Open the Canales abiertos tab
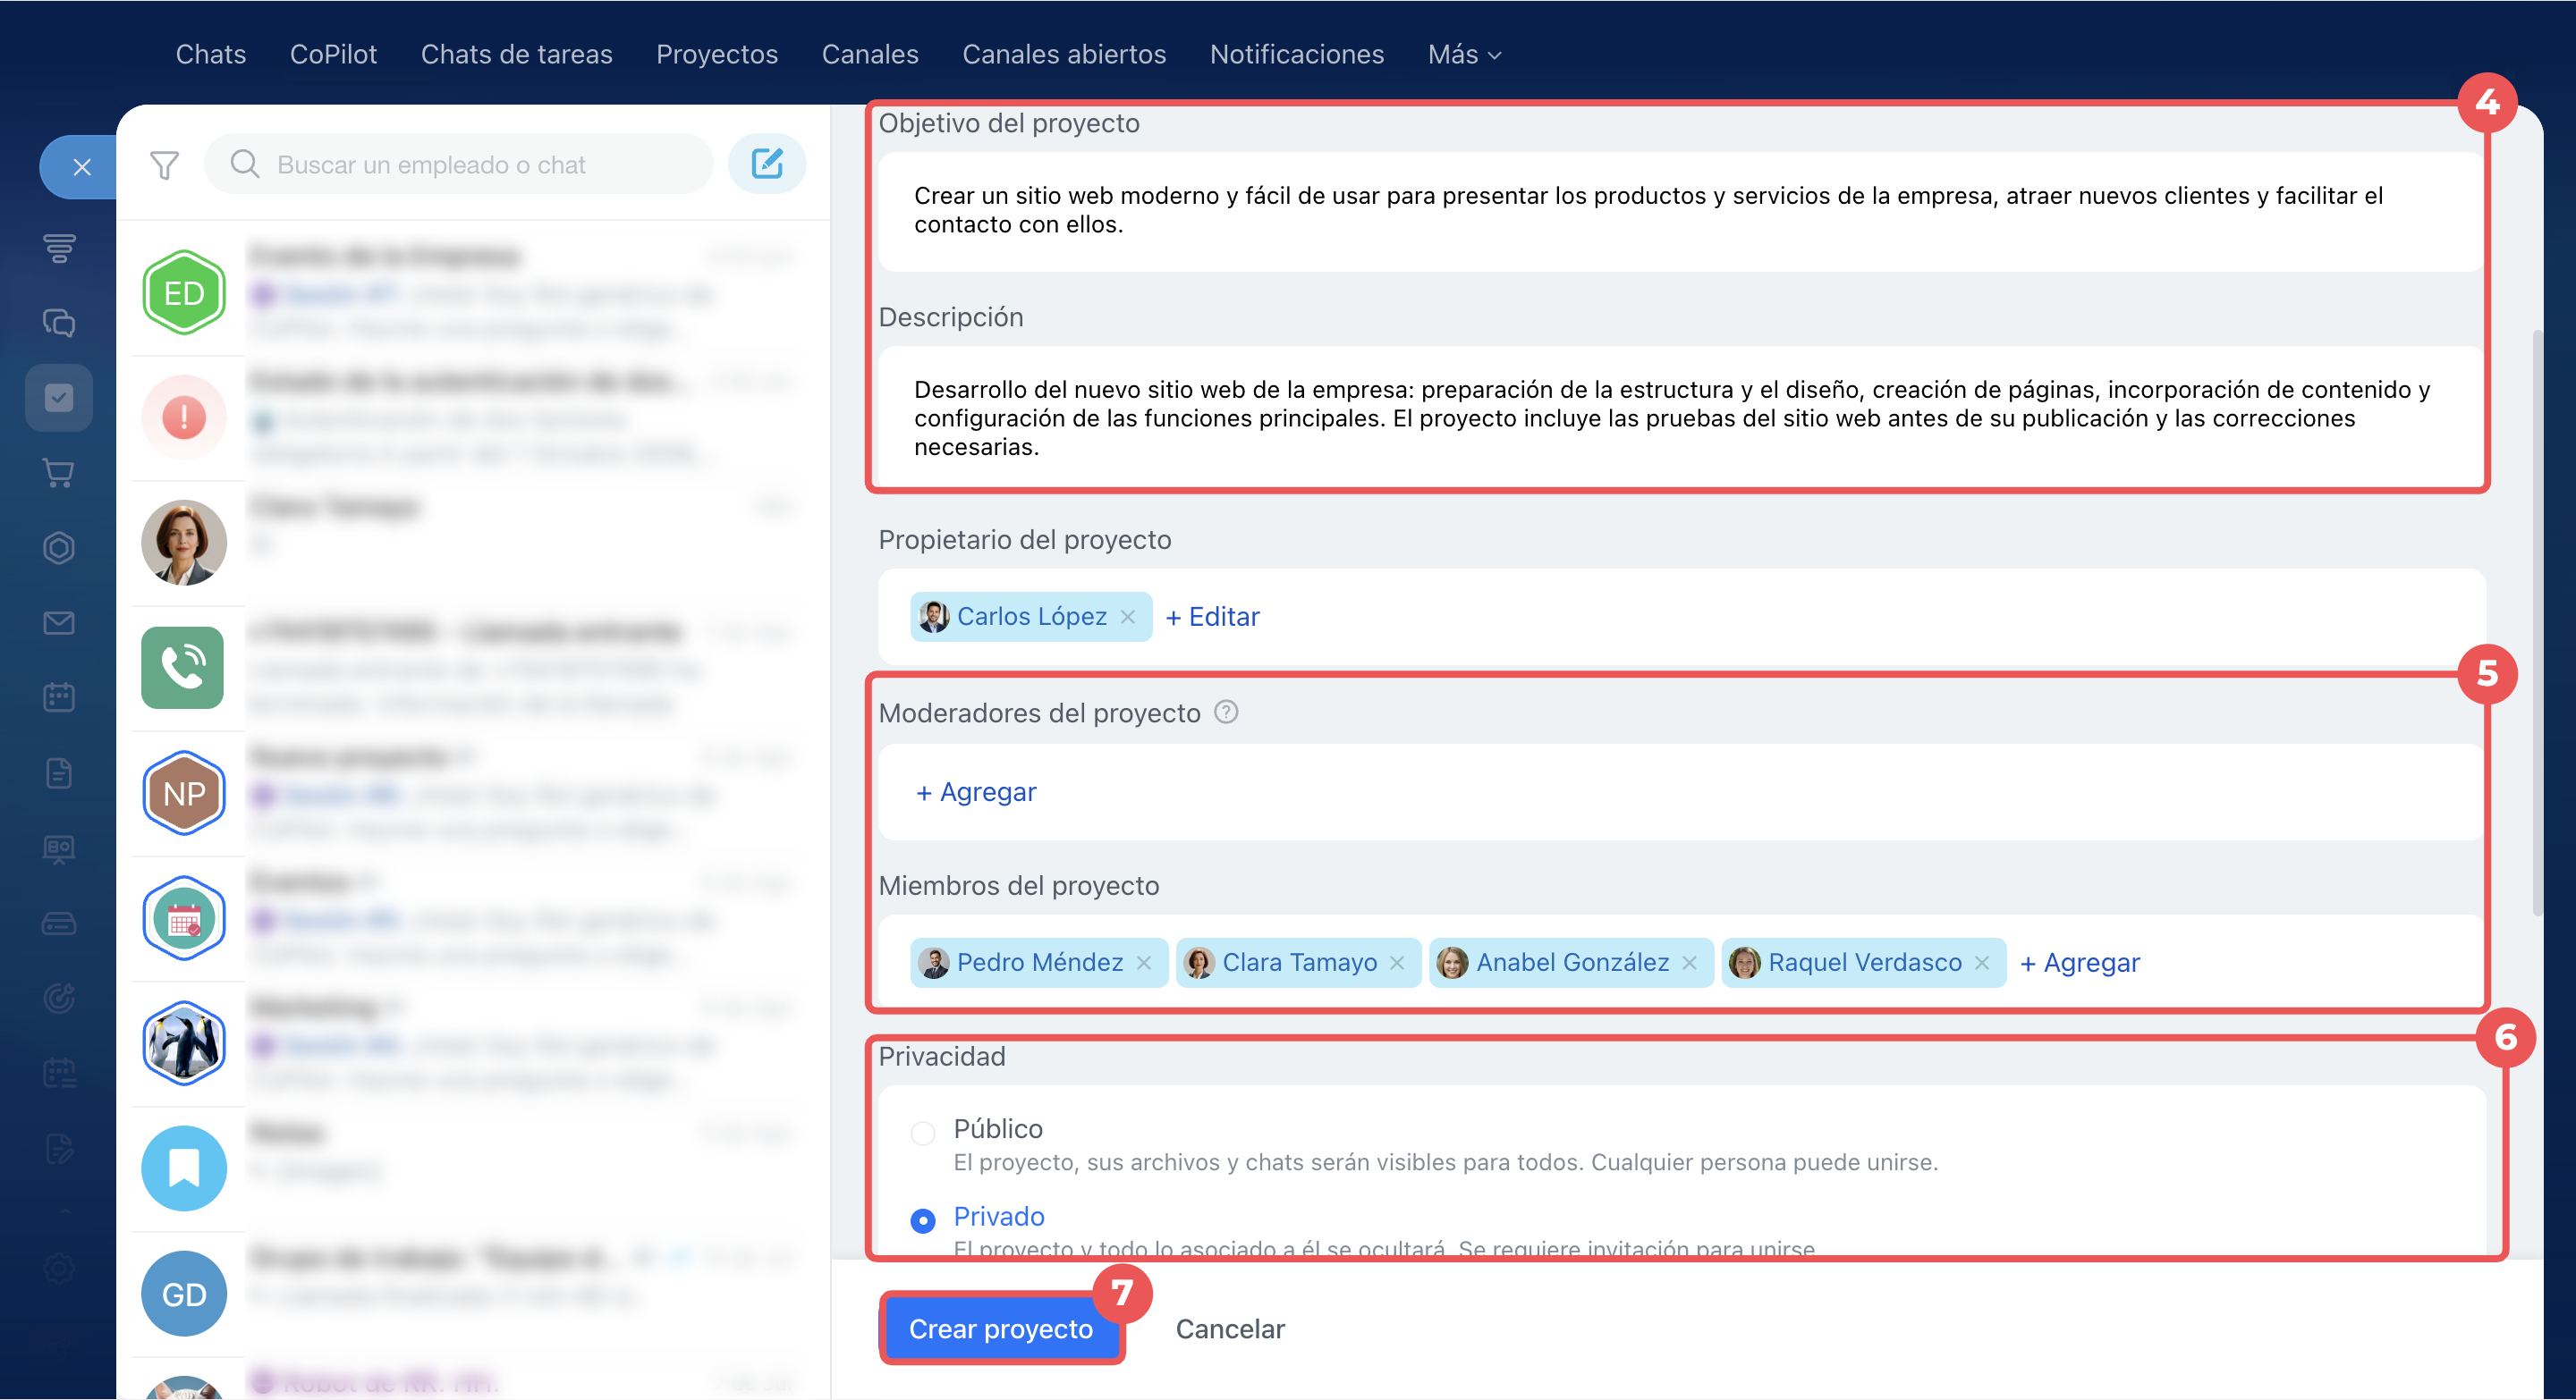Image resolution: width=2576 pixels, height=1400 pixels. click(1064, 54)
